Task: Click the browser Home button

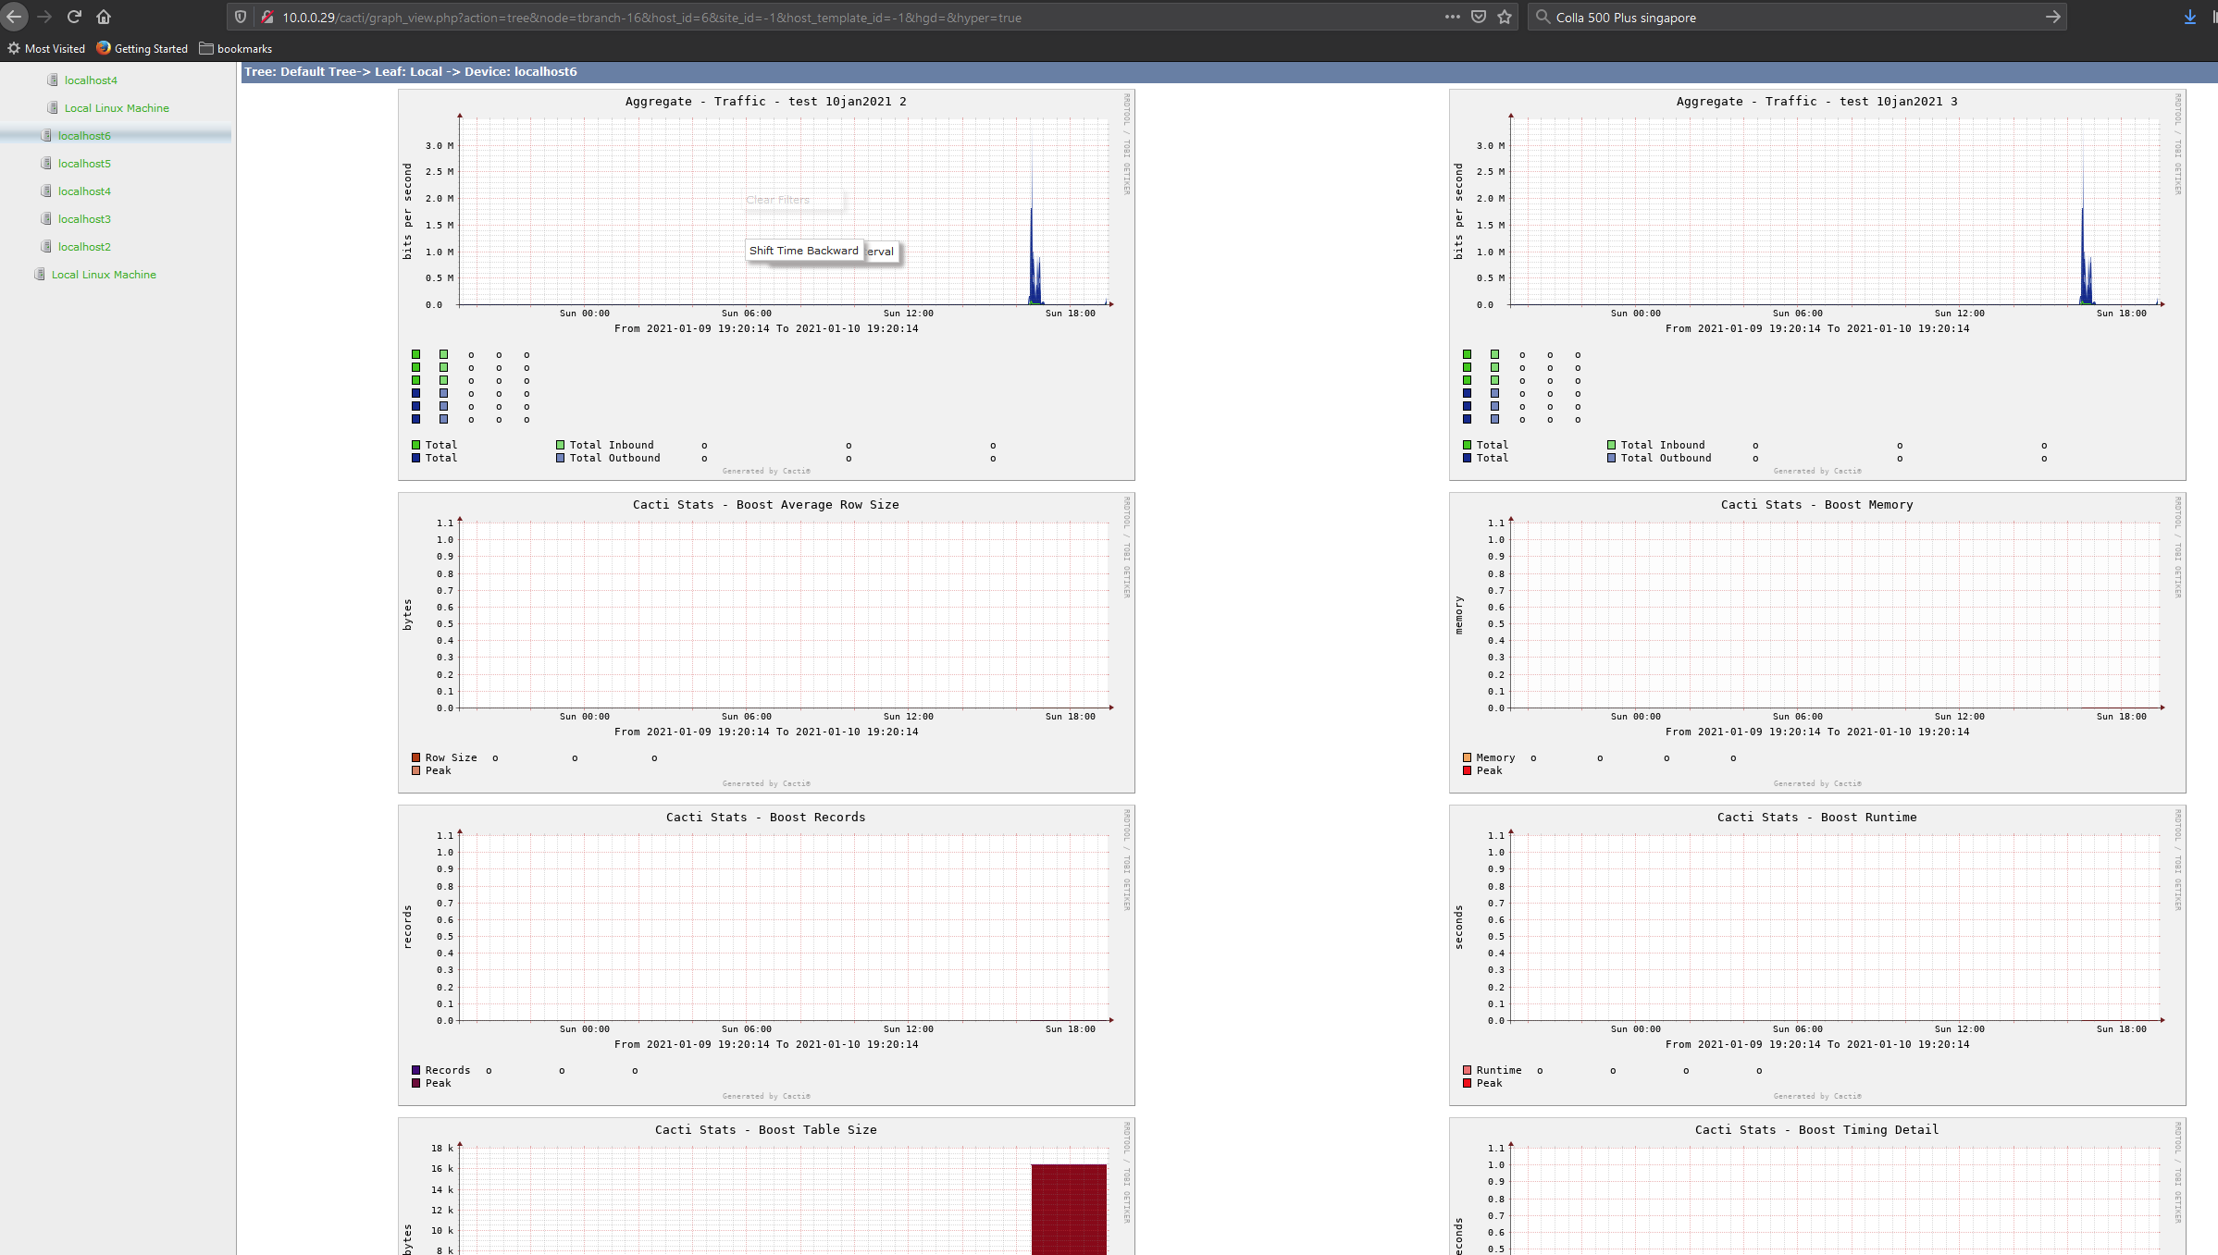Action: (x=104, y=17)
